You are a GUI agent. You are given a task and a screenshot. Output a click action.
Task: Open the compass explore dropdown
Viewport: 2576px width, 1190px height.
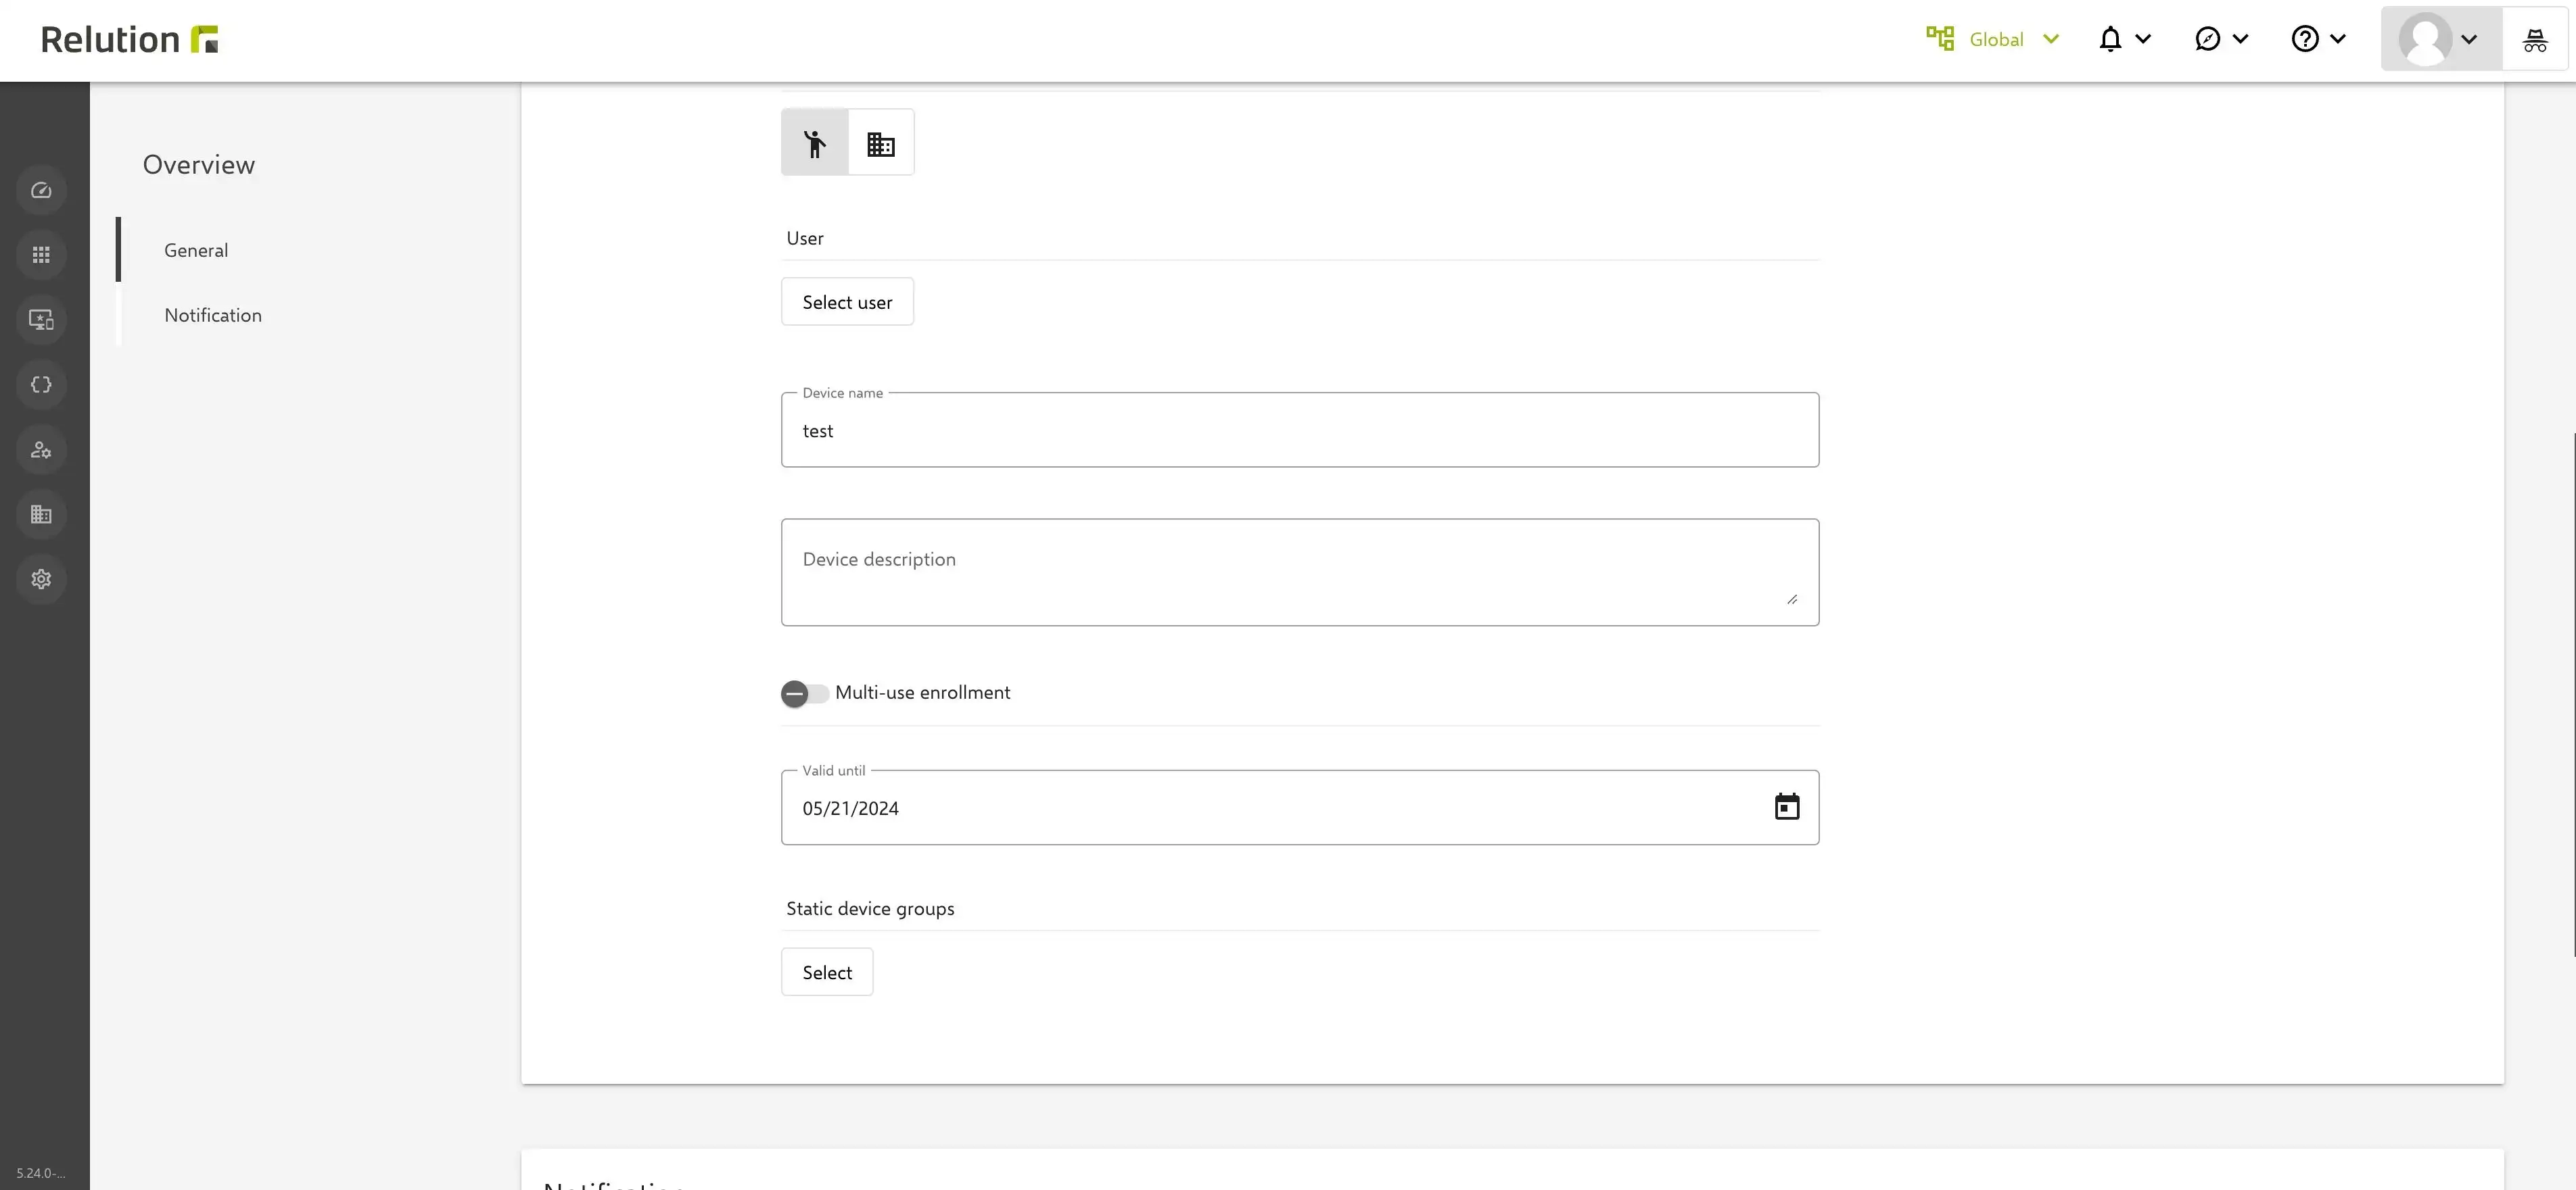click(x=2221, y=39)
